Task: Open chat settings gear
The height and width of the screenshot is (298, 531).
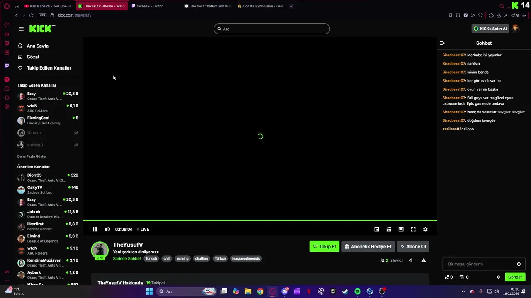Action: [x=498, y=277]
